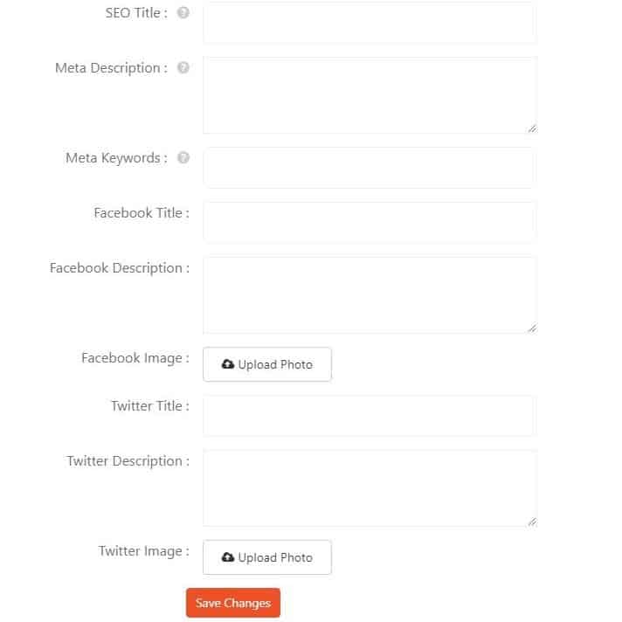Upload a photo for Twitter Image

(x=267, y=557)
